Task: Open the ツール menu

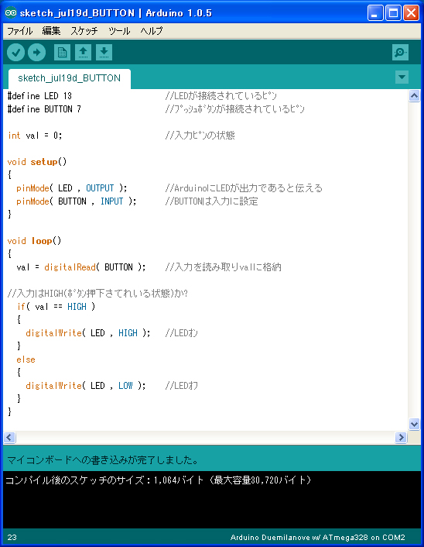Action: click(119, 31)
